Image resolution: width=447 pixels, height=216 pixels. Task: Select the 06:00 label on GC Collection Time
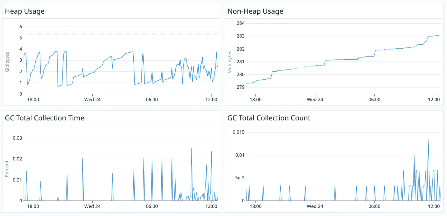pos(151,206)
